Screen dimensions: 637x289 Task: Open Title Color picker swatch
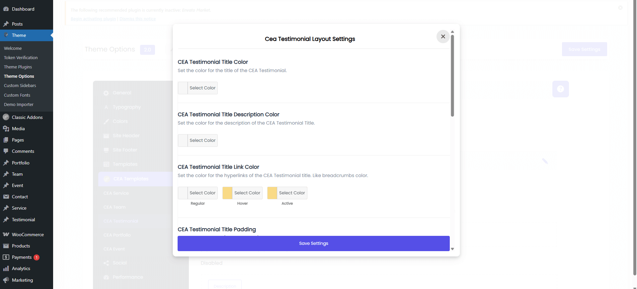click(183, 88)
